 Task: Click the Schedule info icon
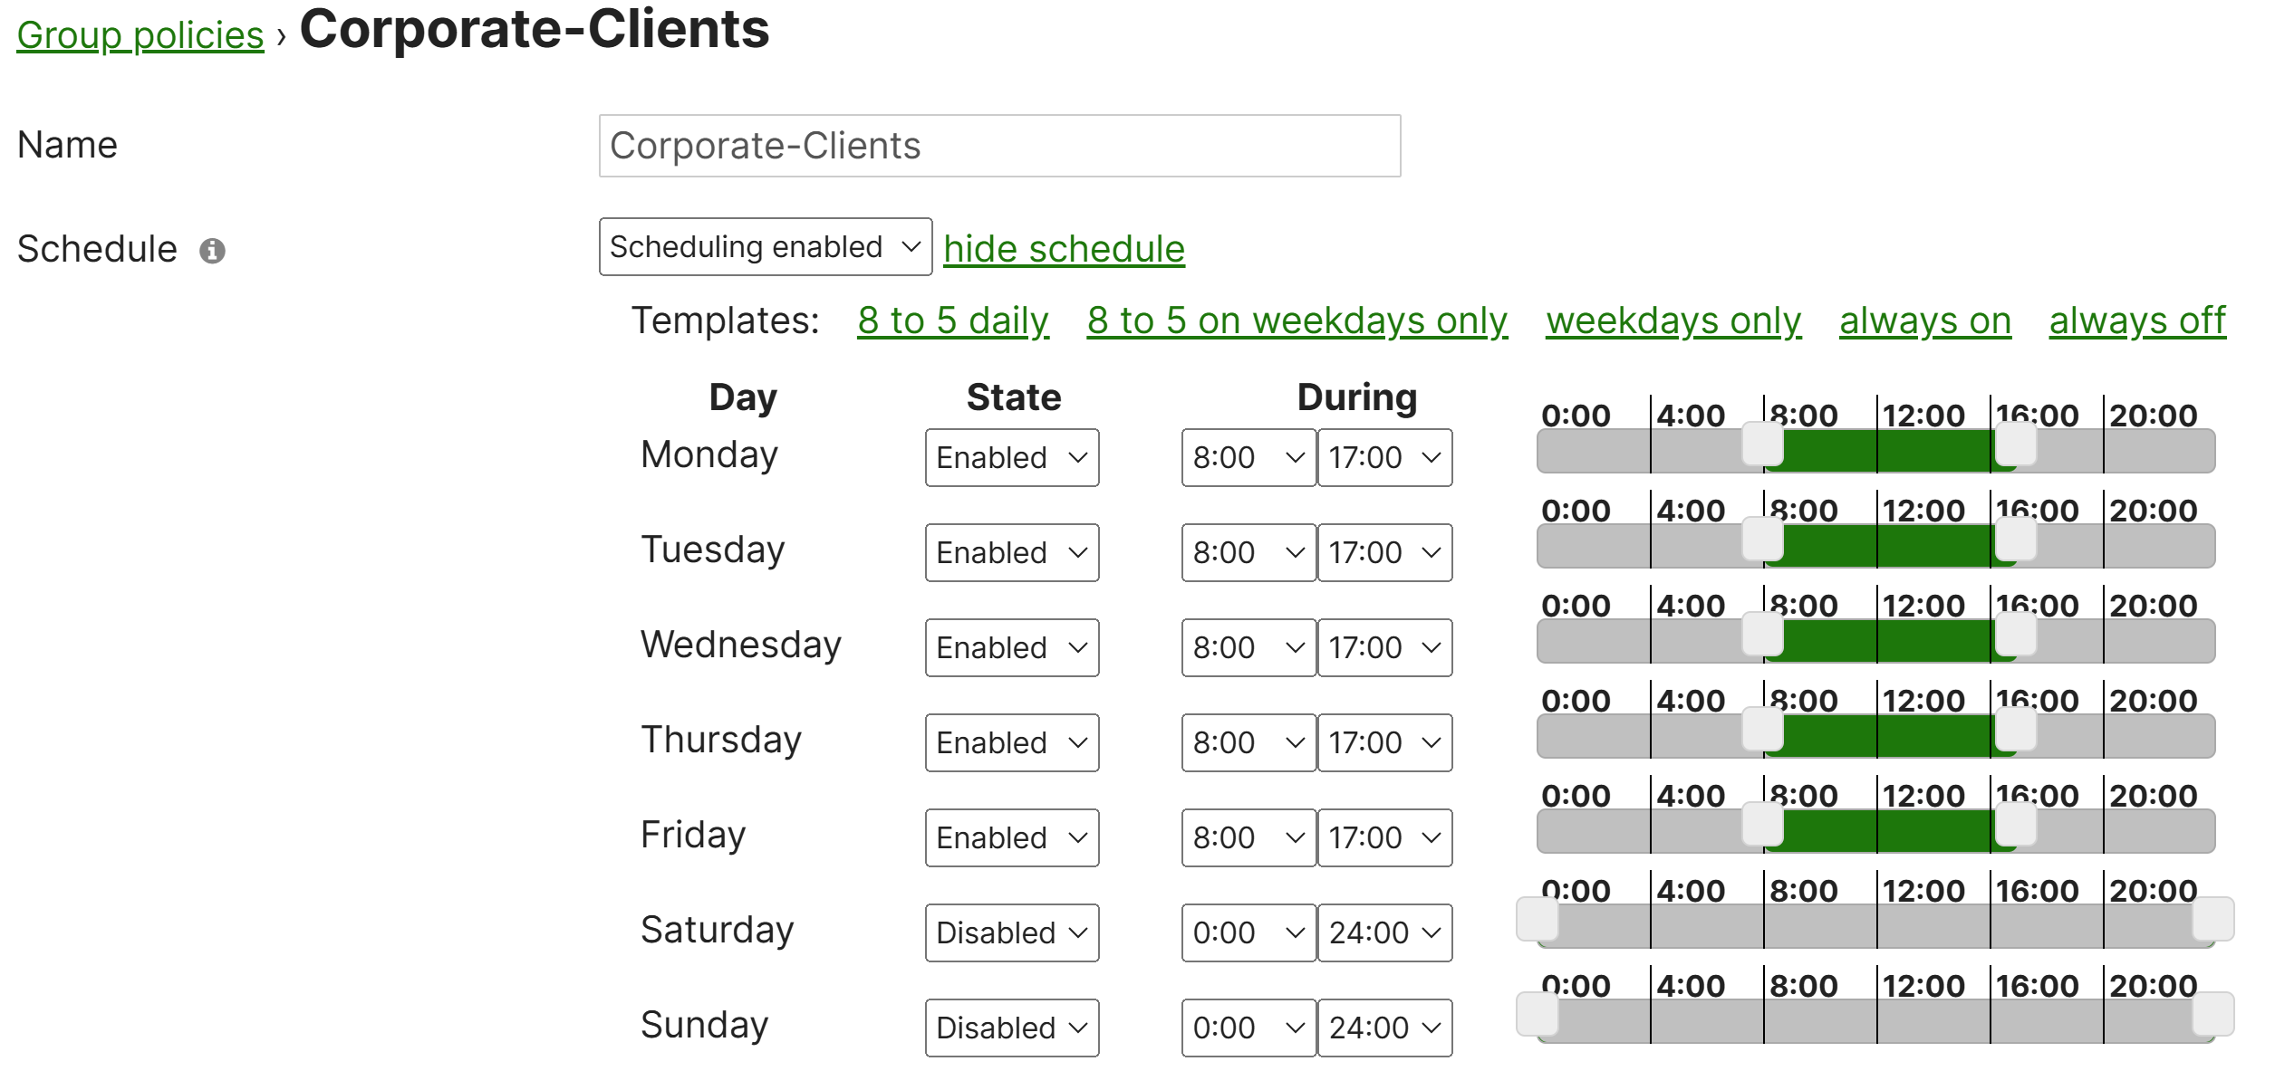click(x=212, y=251)
